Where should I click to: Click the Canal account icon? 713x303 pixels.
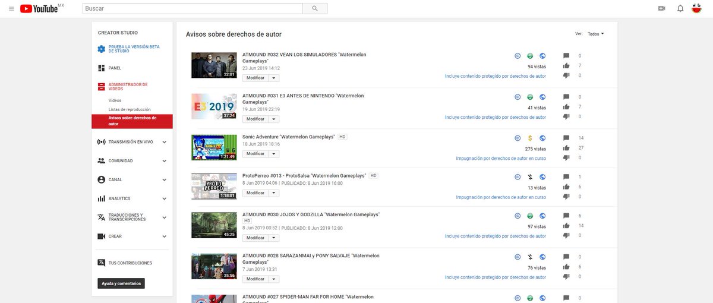(102, 179)
